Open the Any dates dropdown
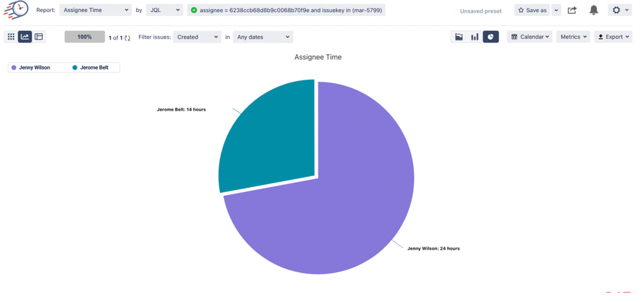The height and width of the screenshot is (302, 644). point(263,37)
